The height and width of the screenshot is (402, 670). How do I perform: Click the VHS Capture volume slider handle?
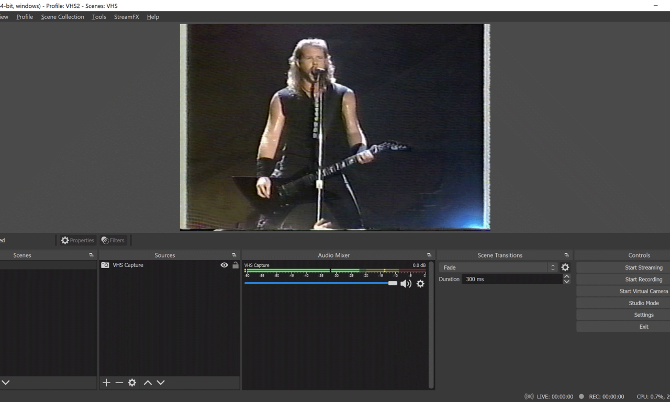[393, 283]
